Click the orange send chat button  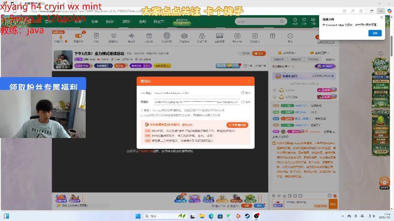pos(333,204)
